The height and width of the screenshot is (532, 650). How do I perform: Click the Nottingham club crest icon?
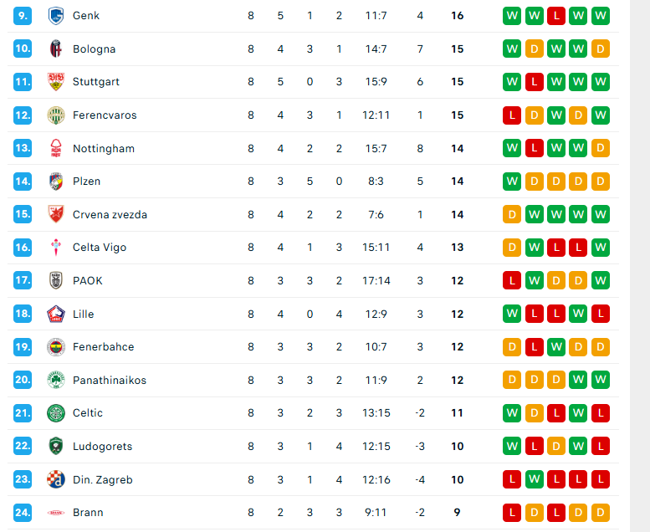tap(56, 148)
